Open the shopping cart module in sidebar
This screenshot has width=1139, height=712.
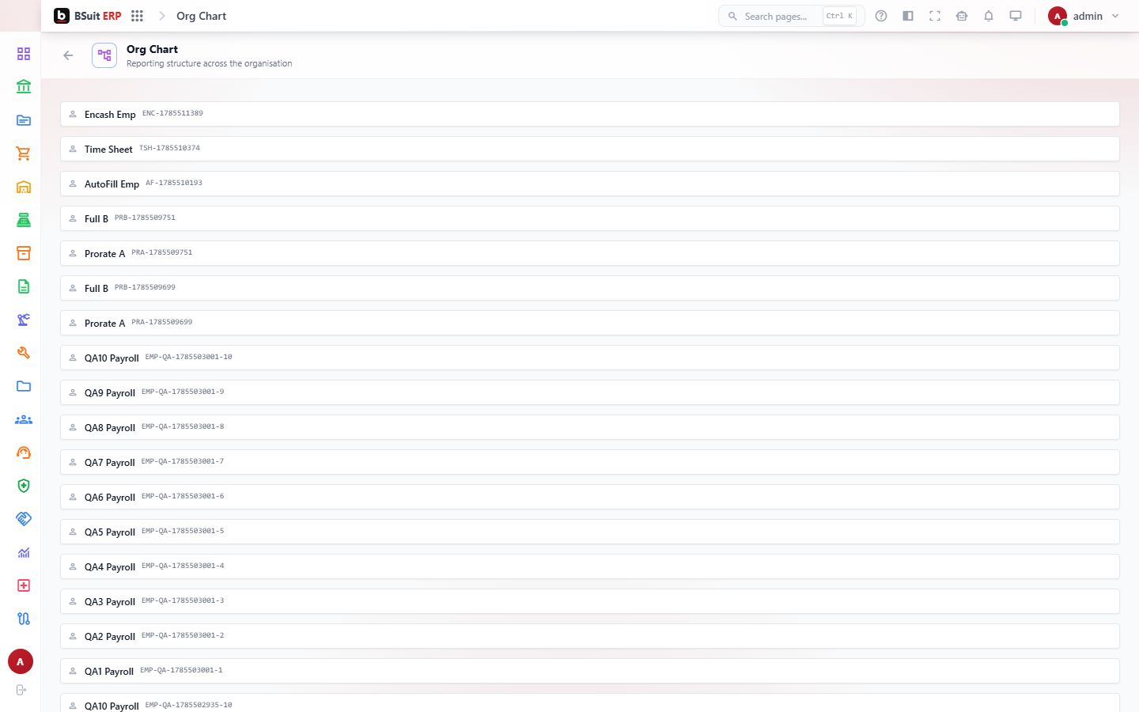click(24, 153)
